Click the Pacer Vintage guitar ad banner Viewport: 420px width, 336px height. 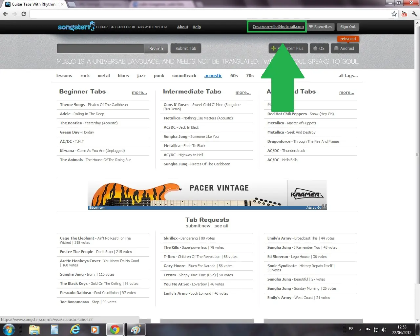coord(207,195)
